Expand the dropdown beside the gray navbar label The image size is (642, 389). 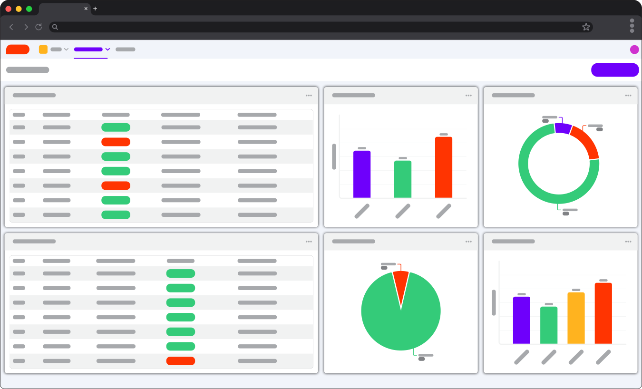(x=67, y=49)
